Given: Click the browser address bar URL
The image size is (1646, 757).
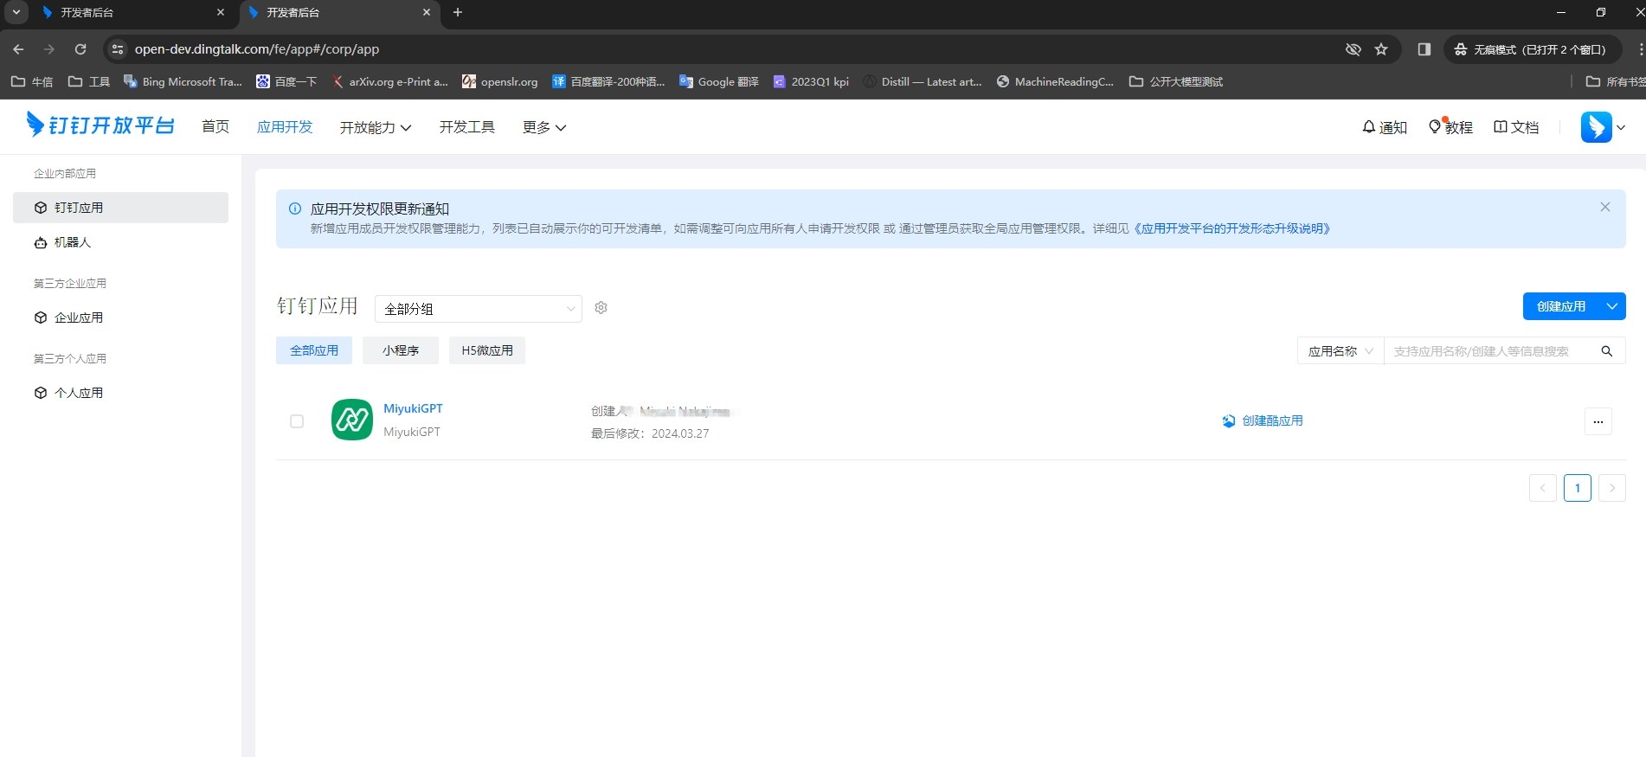Looking at the screenshot, I should [x=257, y=49].
